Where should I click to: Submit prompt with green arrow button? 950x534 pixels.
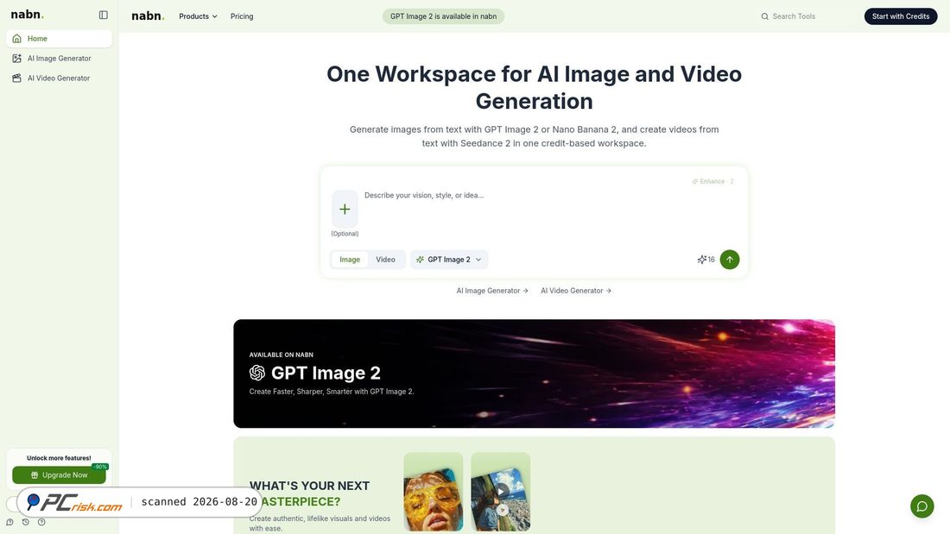(x=730, y=260)
